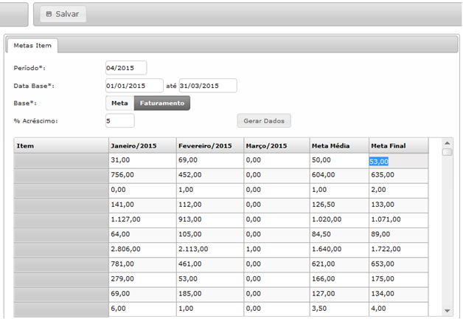Click Fevereiro cell 2.113,00
463x319 pixels.
click(210, 249)
